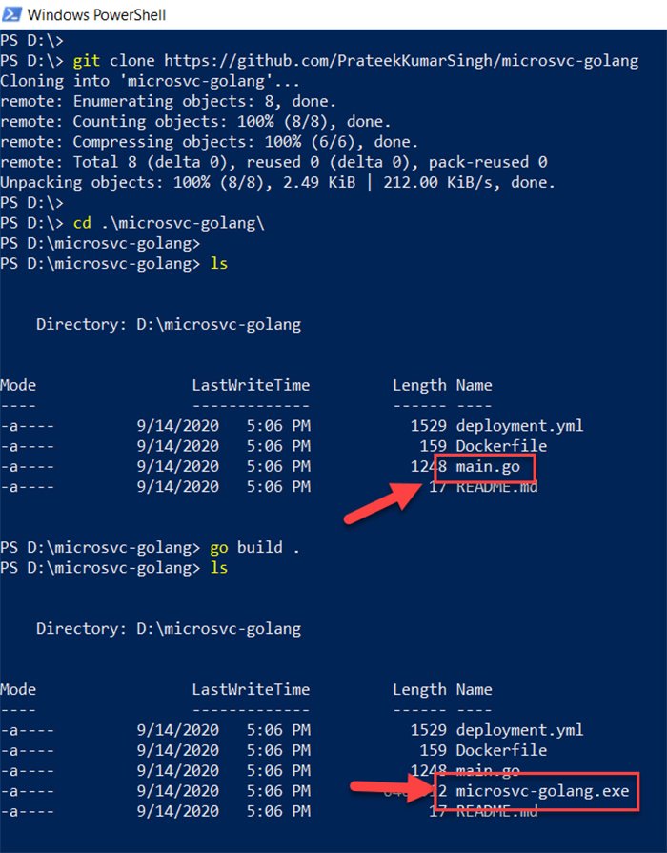Viewport: 667px width, 853px height.
Task: Select main.go inside the red highlight box
Action: tap(487, 467)
